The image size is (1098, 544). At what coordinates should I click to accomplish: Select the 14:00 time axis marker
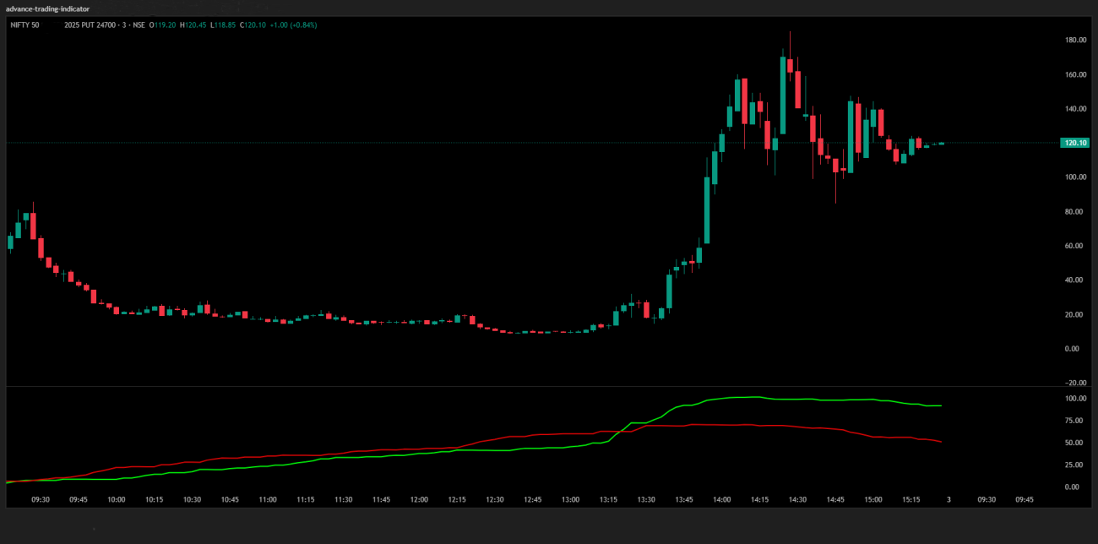(x=720, y=499)
